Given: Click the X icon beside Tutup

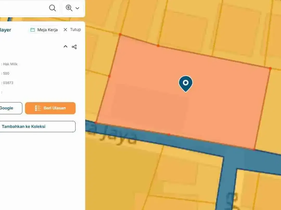Looking at the screenshot, I should [x=65, y=30].
